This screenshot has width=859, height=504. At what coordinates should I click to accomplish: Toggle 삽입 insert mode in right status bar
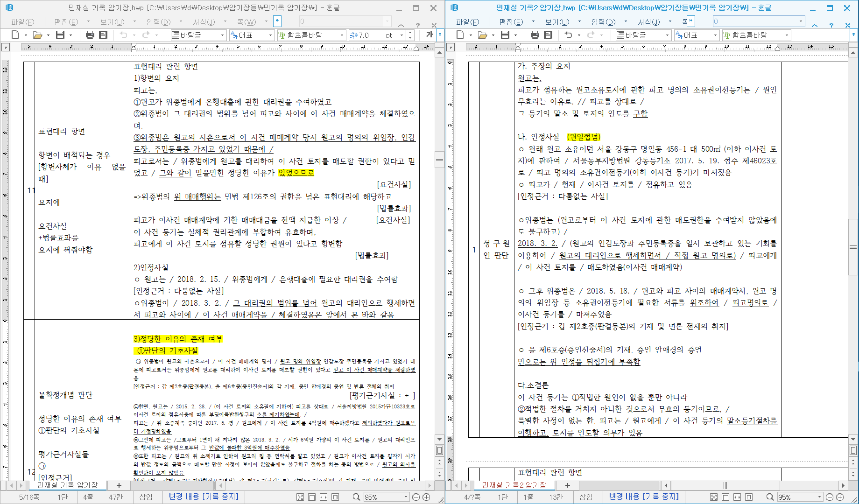pos(586,497)
